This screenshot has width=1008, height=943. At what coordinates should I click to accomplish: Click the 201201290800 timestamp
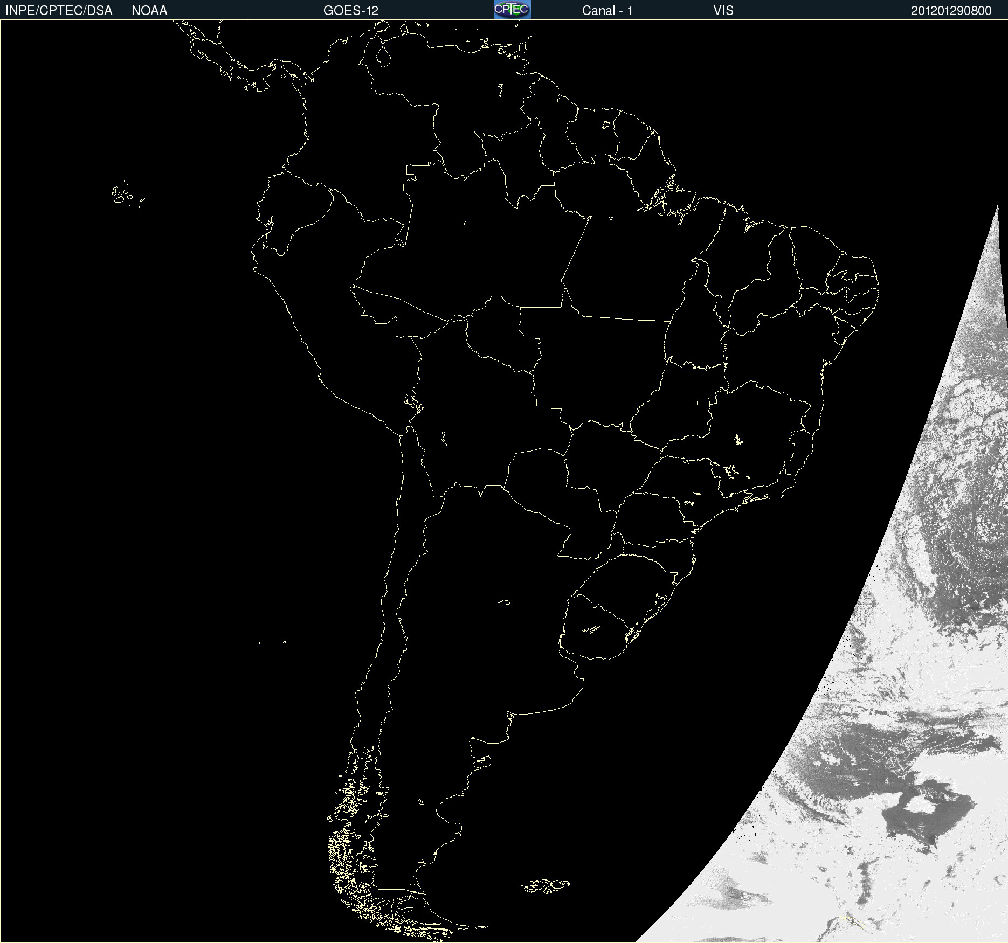[x=951, y=11]
